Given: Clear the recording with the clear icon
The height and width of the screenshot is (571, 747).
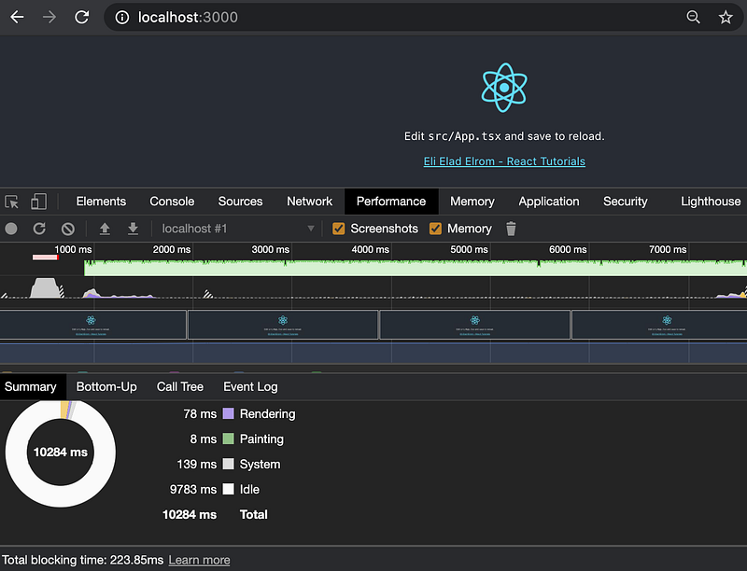Looking at the screenshot, I should [68, 229].
